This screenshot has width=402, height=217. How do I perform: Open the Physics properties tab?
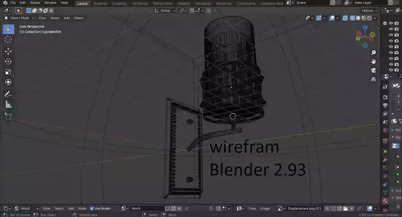[385, 176]
